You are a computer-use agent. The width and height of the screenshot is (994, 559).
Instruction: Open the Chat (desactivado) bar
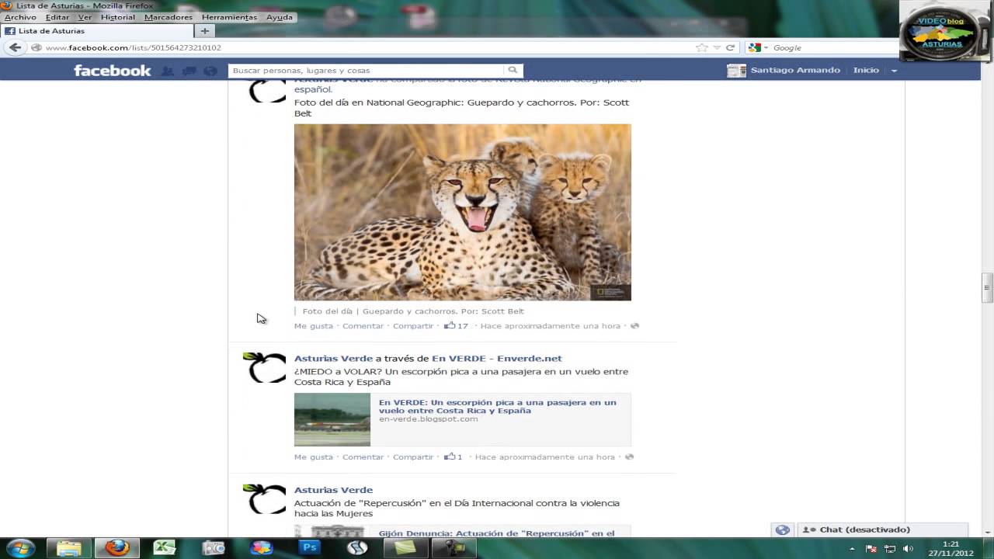pyautogui.click(x=883, y=529)
